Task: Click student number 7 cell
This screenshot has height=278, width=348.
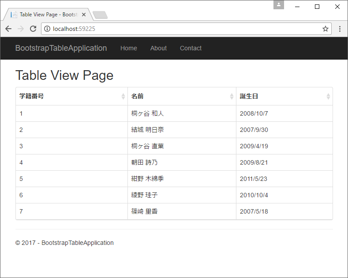Action: 72,211
